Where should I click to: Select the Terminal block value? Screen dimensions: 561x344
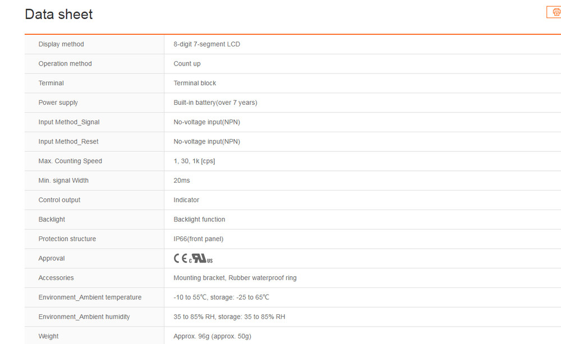click(x=195, y=83)
